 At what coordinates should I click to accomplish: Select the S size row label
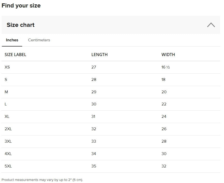pos(6,80)
